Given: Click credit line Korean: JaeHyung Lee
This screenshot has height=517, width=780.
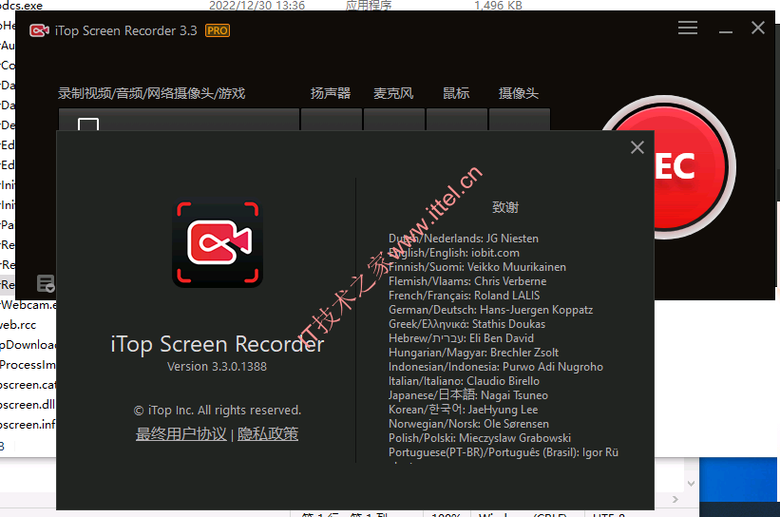Looking at the screenshot, I should click(x=463, y=410).
